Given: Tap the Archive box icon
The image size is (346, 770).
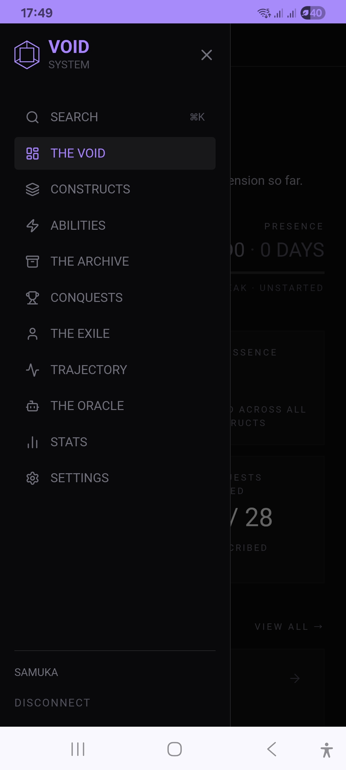Looking at the screenshot, I should (32, 261).
